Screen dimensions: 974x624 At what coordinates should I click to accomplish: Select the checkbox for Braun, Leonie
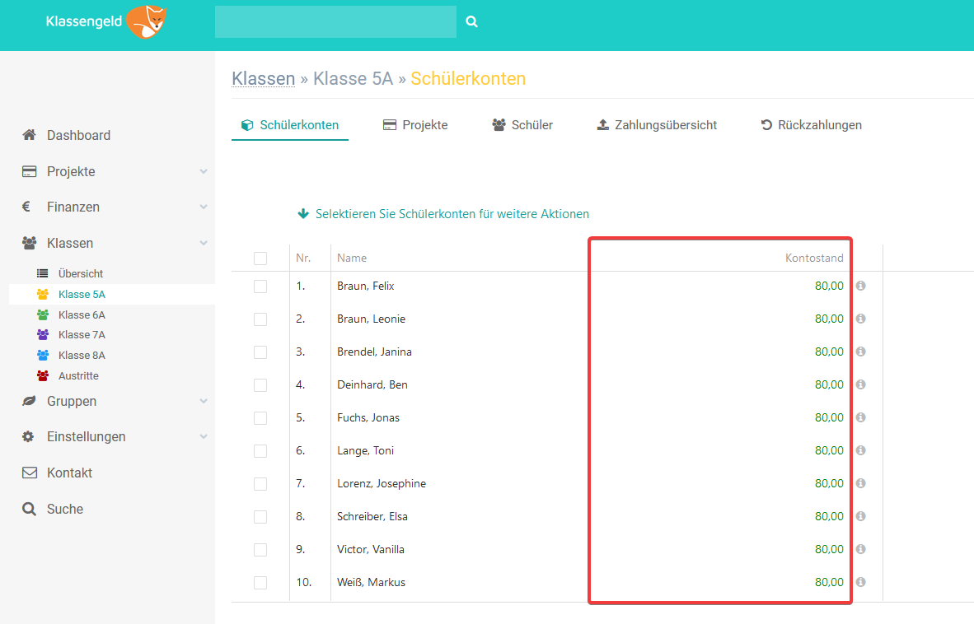pos(260,319)
